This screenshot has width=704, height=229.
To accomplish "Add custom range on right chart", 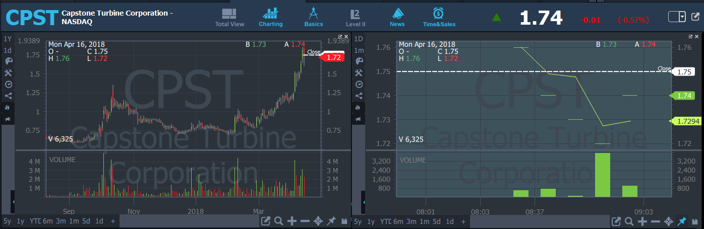I will pyautogui.click(x=464, y=221).
